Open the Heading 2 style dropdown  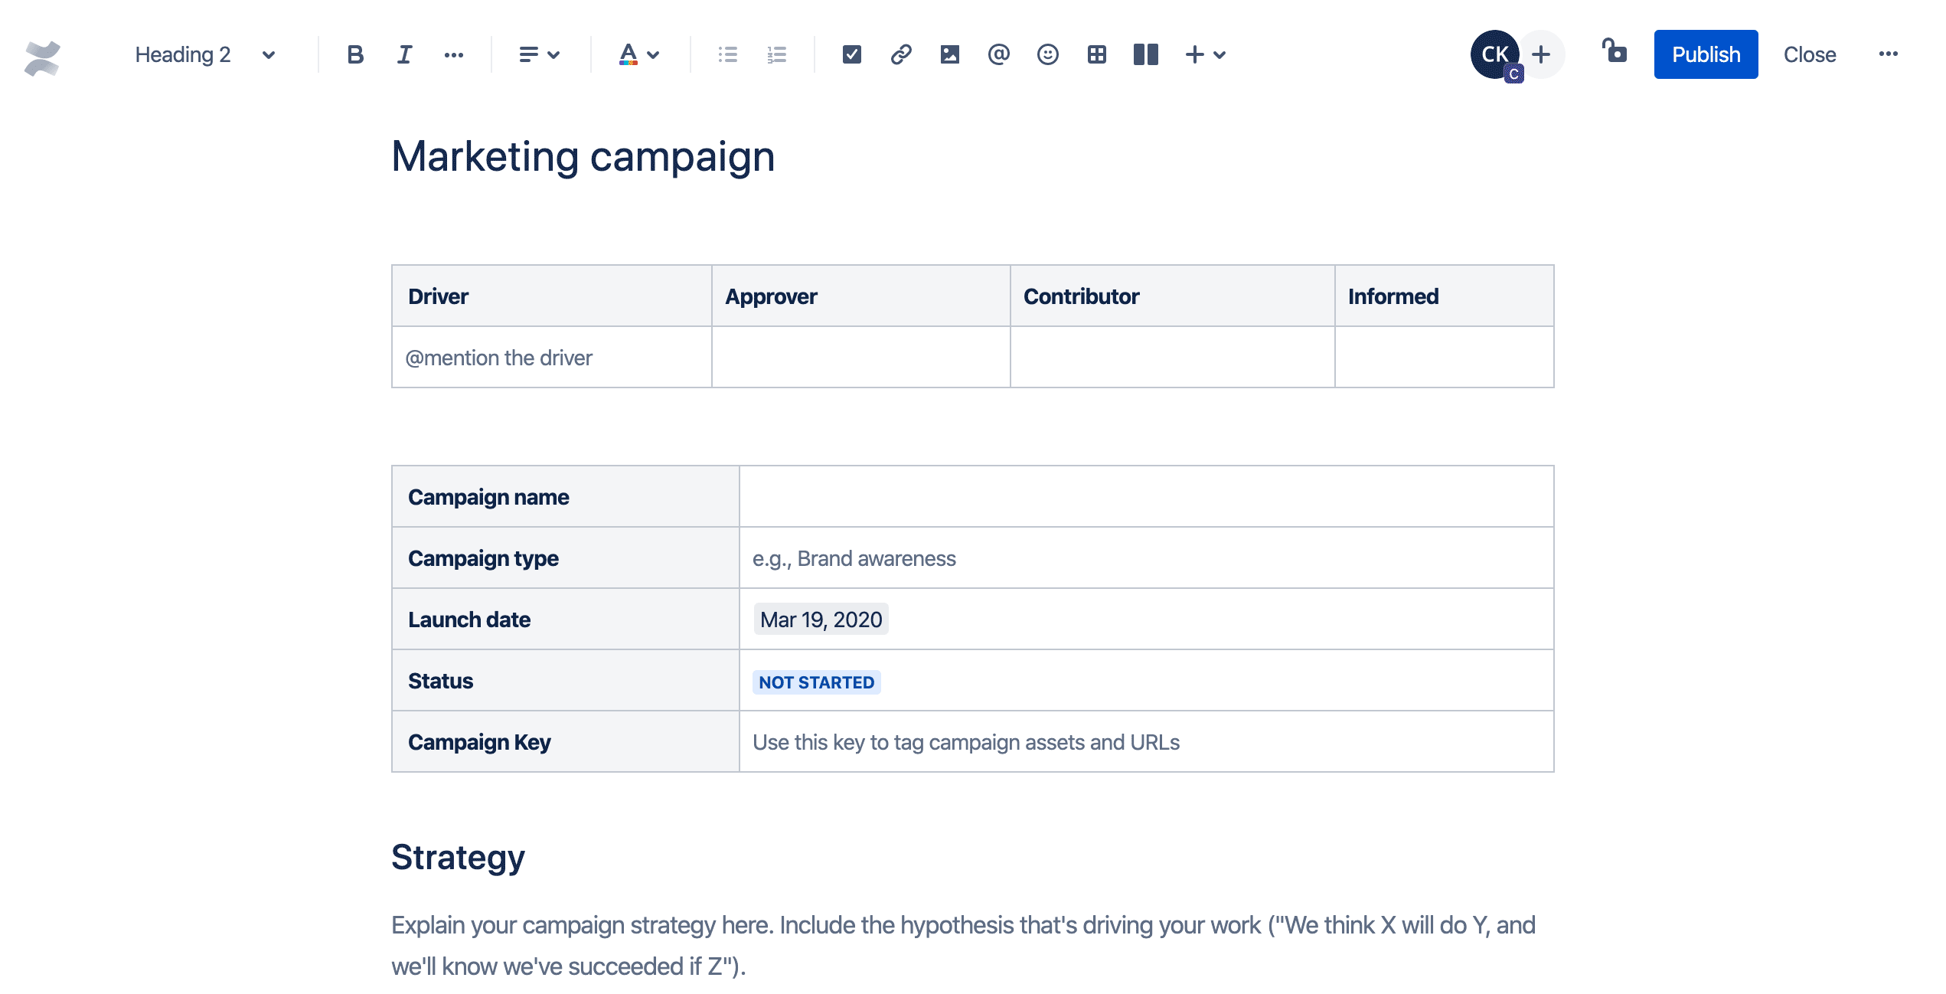[x=203, y=54]
